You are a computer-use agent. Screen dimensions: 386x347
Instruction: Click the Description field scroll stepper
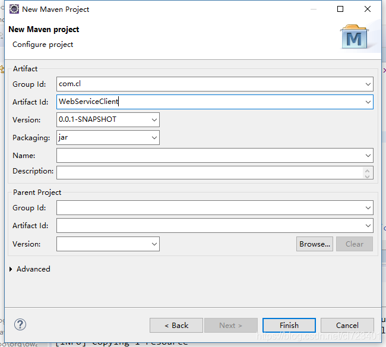(367, 173)
